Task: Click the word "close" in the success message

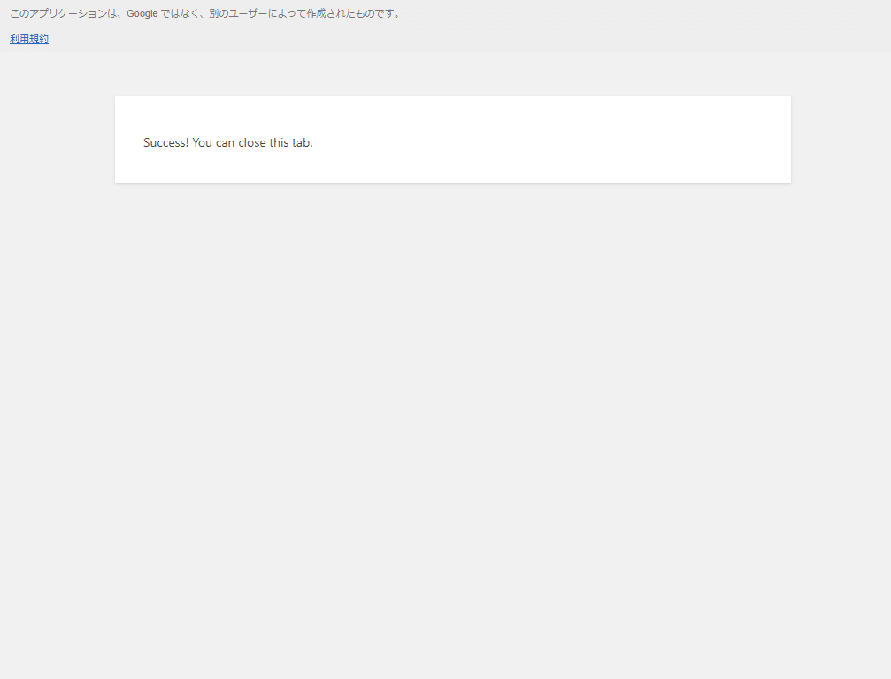Action: 252,142
